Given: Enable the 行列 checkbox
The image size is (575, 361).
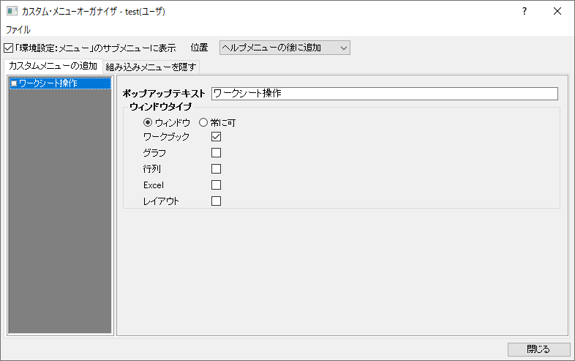Looking at the screenshot, I should pos(216,169).
